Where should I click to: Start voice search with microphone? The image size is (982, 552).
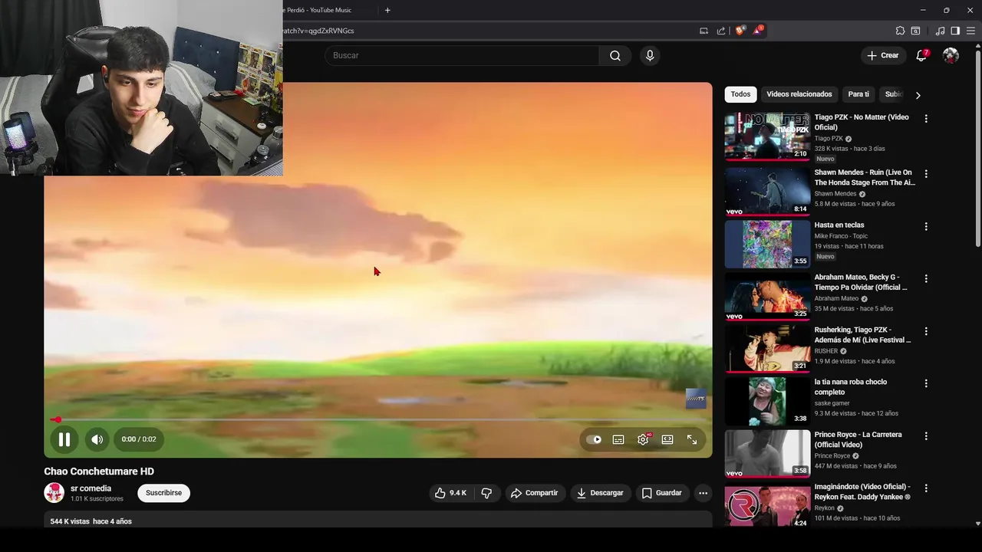(650, 55)
